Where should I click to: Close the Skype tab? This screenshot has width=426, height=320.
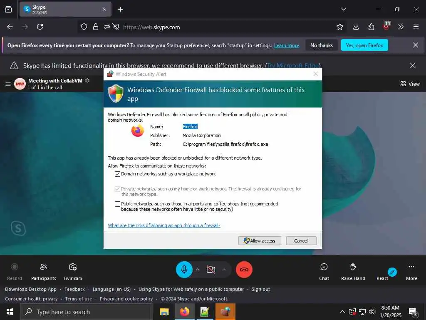[104, 9]
